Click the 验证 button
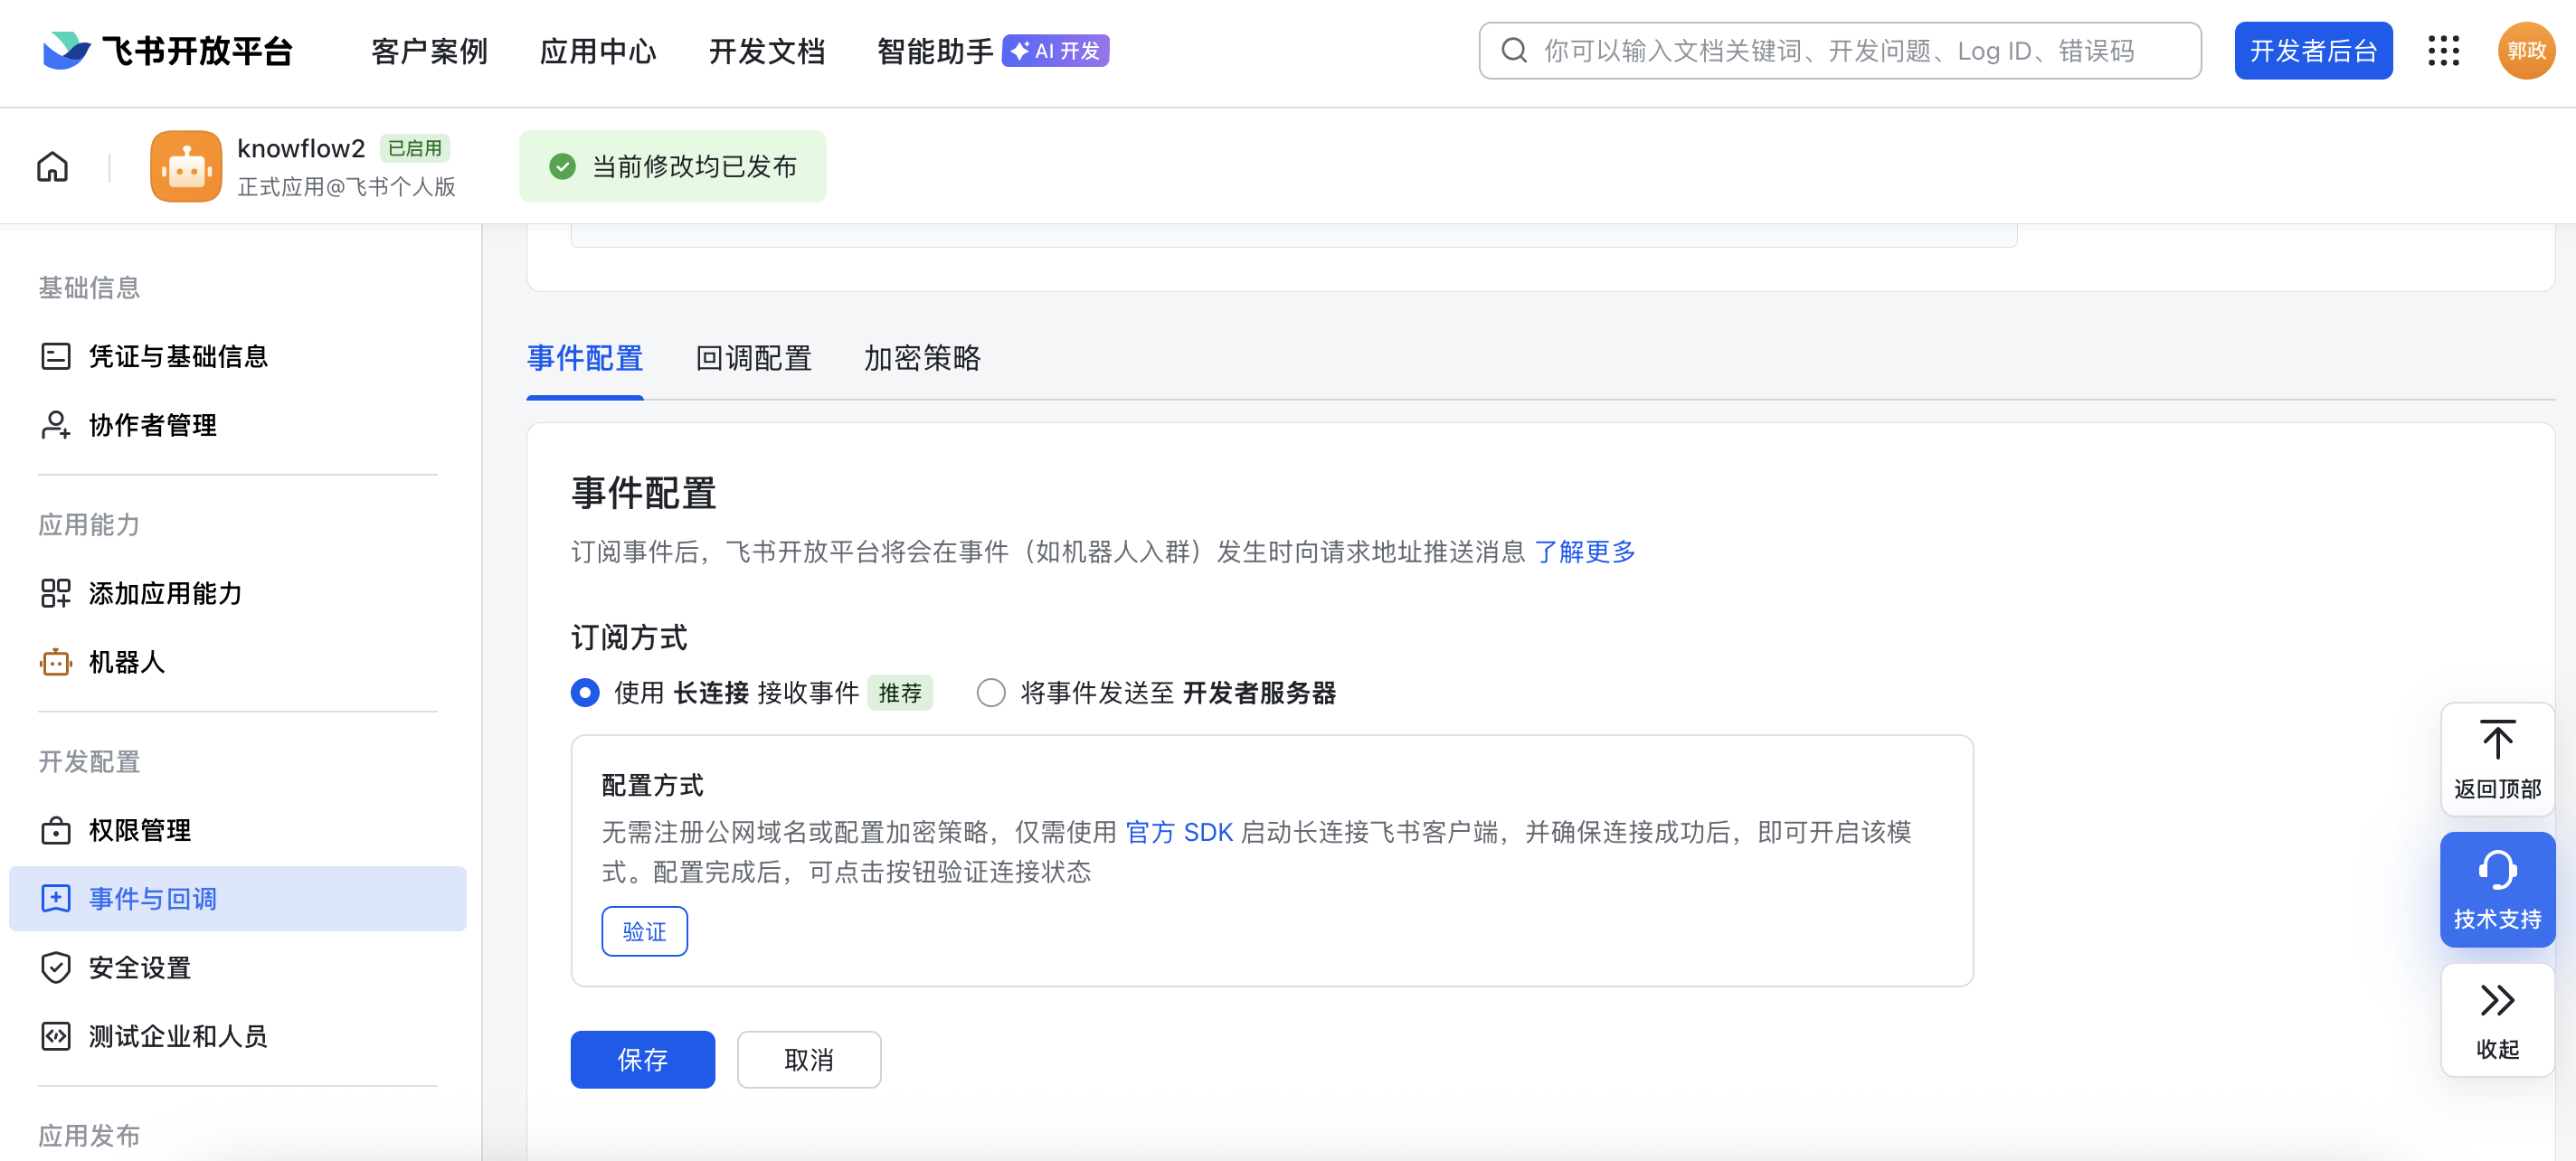The image size is (2576, 1161). click(644, 931)
